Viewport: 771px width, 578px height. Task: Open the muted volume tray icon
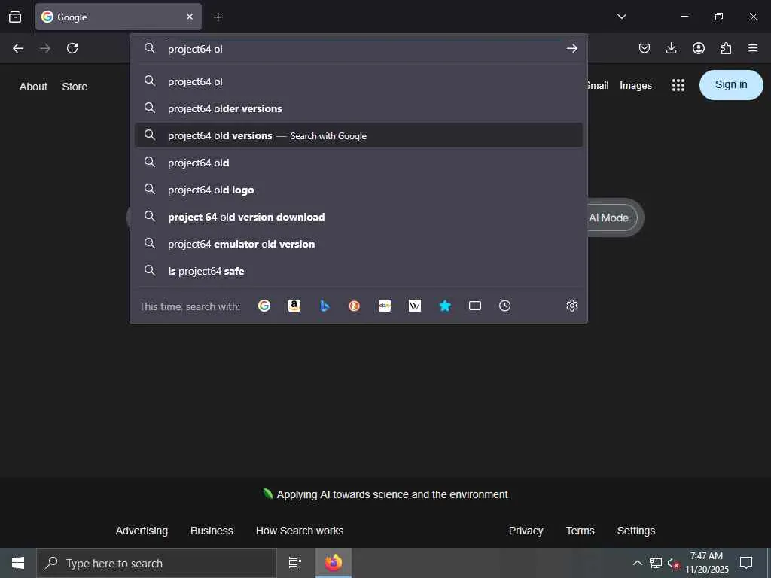(x=673, y=563)
